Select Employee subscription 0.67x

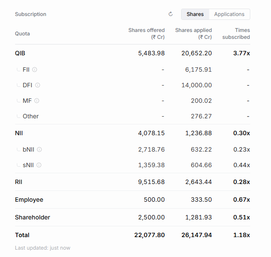click(242, 200)
